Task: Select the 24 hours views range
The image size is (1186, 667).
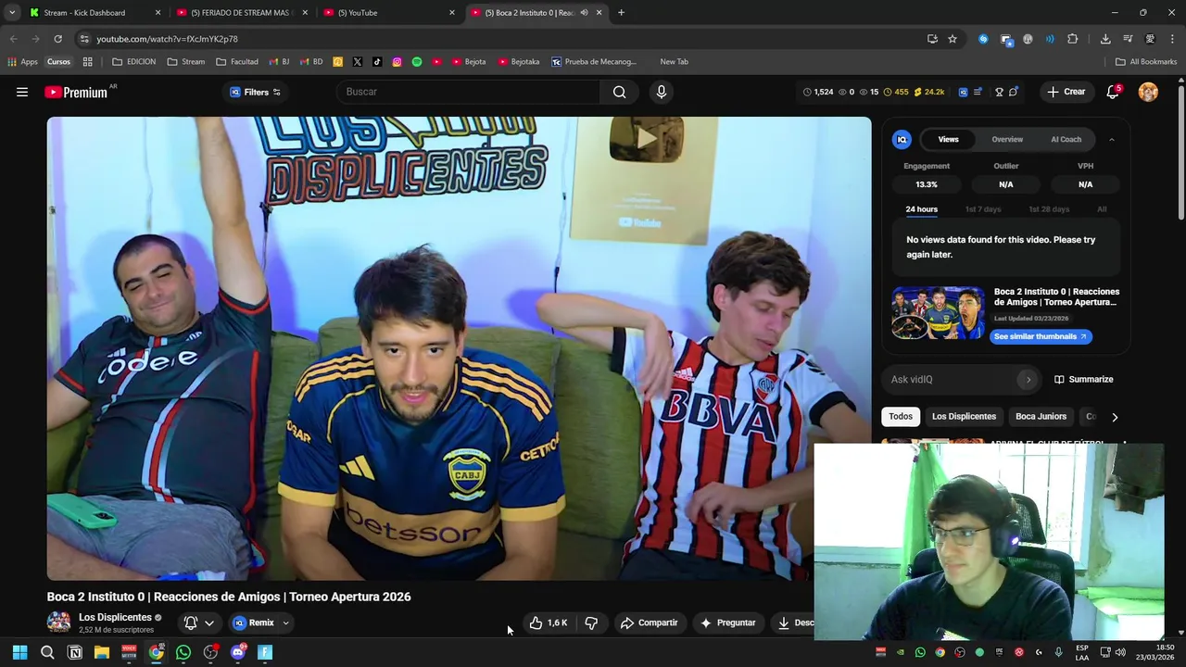Action: click(x=921, y=209)
